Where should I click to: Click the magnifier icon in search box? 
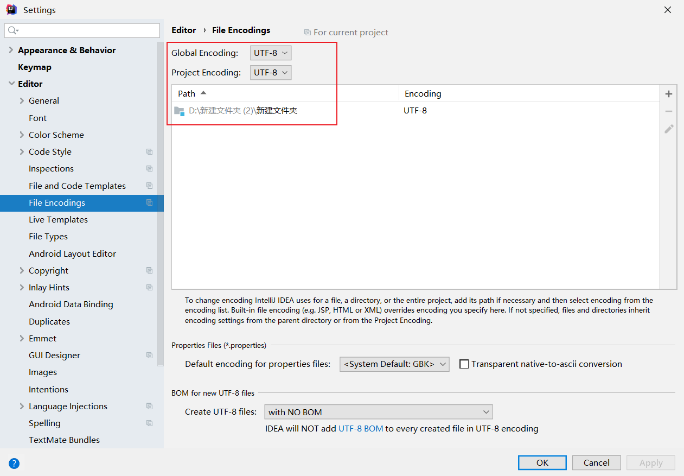13,30
